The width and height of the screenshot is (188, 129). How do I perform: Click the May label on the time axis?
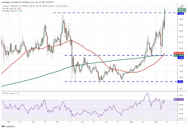coord(57,122)
